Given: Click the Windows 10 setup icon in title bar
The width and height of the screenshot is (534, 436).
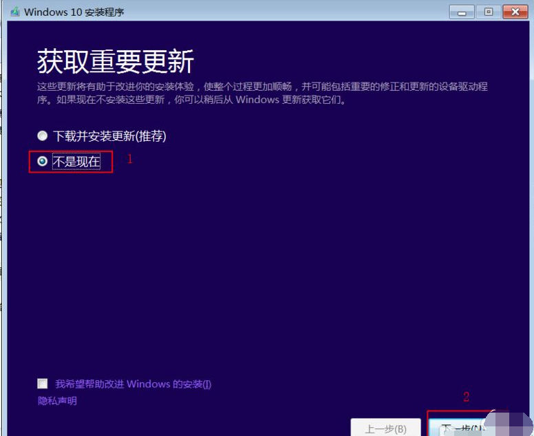Looking at the screenshot, I should click(x=15, y=12).
